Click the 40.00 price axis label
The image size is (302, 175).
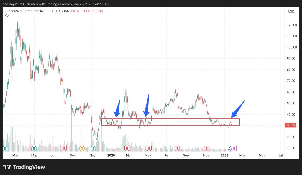(x=291, y=114)
